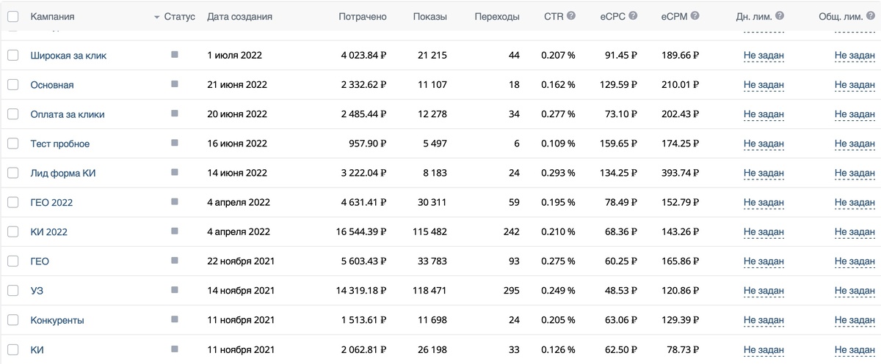The height and width of the screenshot is (364, 881).
Task: Click the eCPC help question-mark icon
Action: click(633, 16)
